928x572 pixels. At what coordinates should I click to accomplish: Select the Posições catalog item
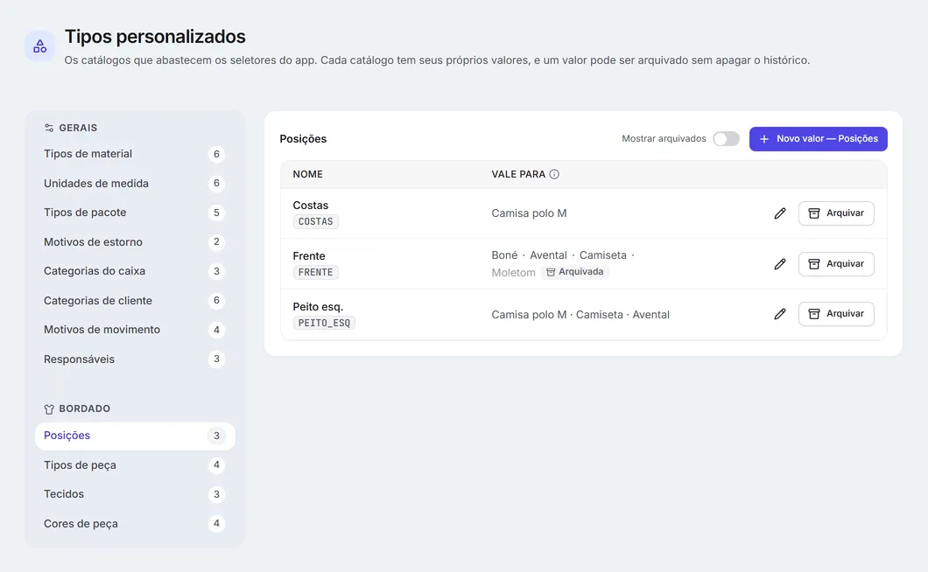[x=135, y=436]
